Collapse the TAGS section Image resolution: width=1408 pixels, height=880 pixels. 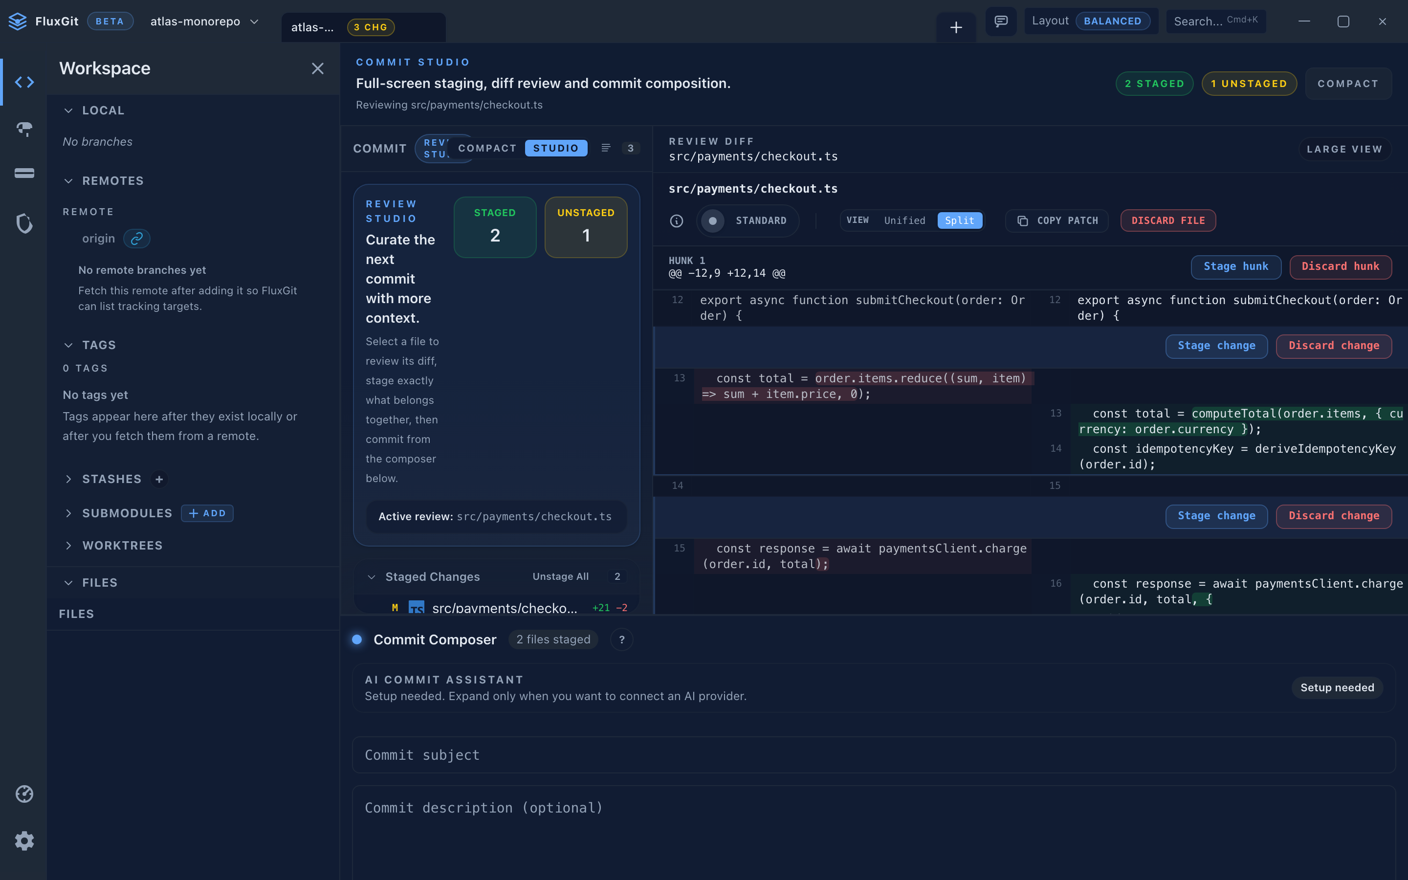tap(68, 345)
